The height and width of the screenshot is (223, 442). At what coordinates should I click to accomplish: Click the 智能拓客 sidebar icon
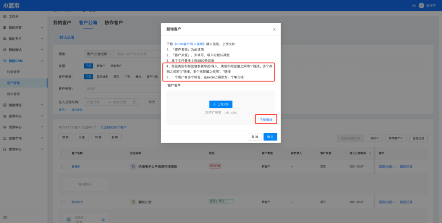[x=5, y=28]
